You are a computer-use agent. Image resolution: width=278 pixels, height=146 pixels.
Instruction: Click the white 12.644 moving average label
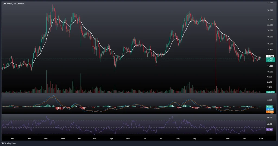tap(270, 56)
